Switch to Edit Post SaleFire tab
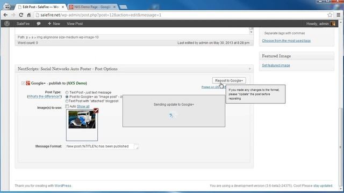The image size is (344, 193). pos(41,7)
